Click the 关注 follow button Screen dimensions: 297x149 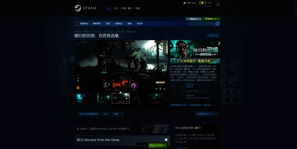point(106,114)
